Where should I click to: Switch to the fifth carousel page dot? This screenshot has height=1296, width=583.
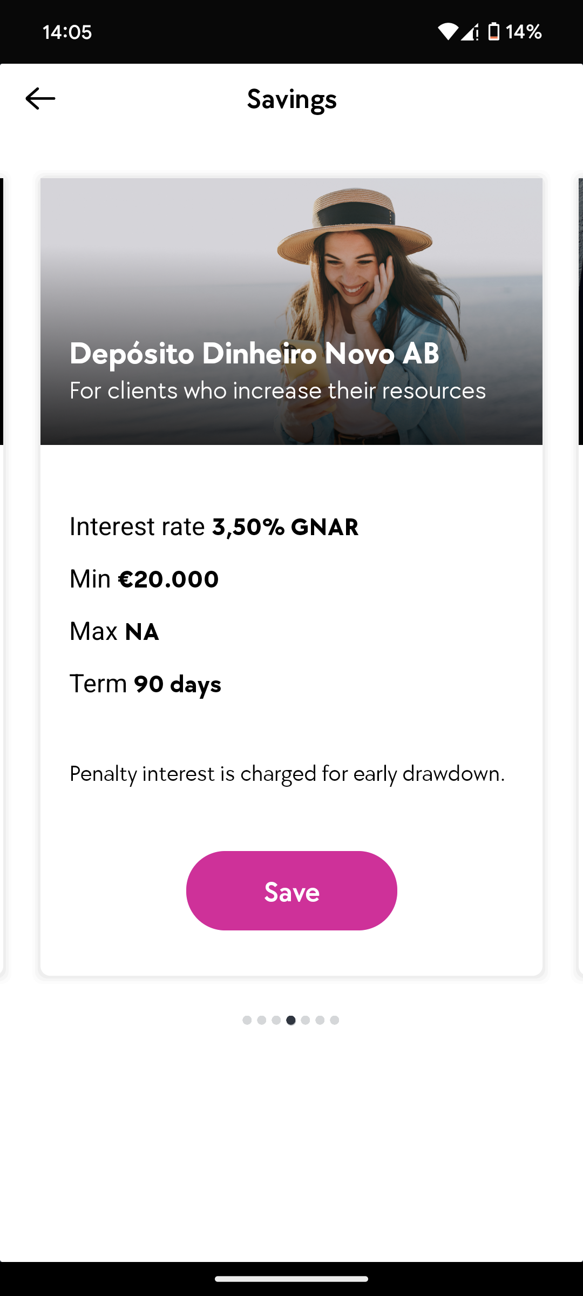pyautogui.click(x=306, y=1020)
